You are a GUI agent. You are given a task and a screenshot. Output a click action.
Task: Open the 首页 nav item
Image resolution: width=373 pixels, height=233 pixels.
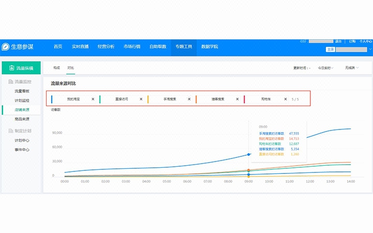58,47
